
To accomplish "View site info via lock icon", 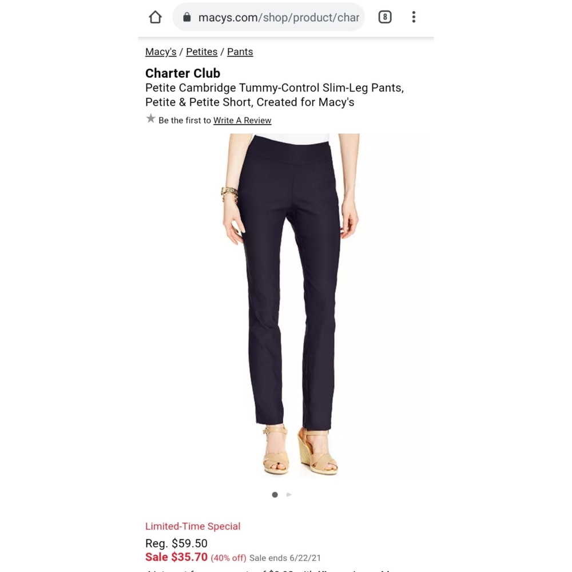I will [187, 17].
